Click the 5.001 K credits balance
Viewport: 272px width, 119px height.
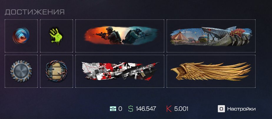click(181, 109)
